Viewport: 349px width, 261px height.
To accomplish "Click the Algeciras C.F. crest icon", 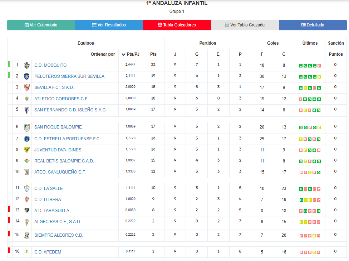I will pos(27,222).
